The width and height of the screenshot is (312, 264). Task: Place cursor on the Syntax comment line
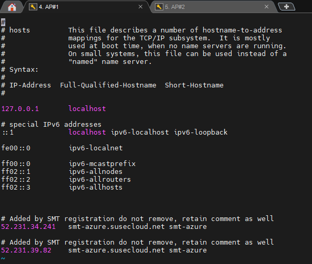(20, 70)
